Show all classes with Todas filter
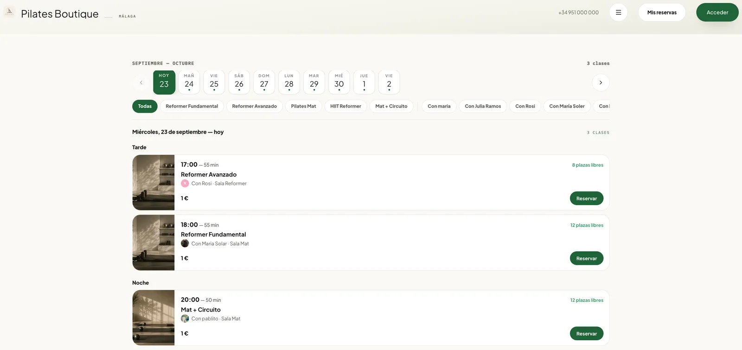742x350 pixels. [x=145, y=106]
